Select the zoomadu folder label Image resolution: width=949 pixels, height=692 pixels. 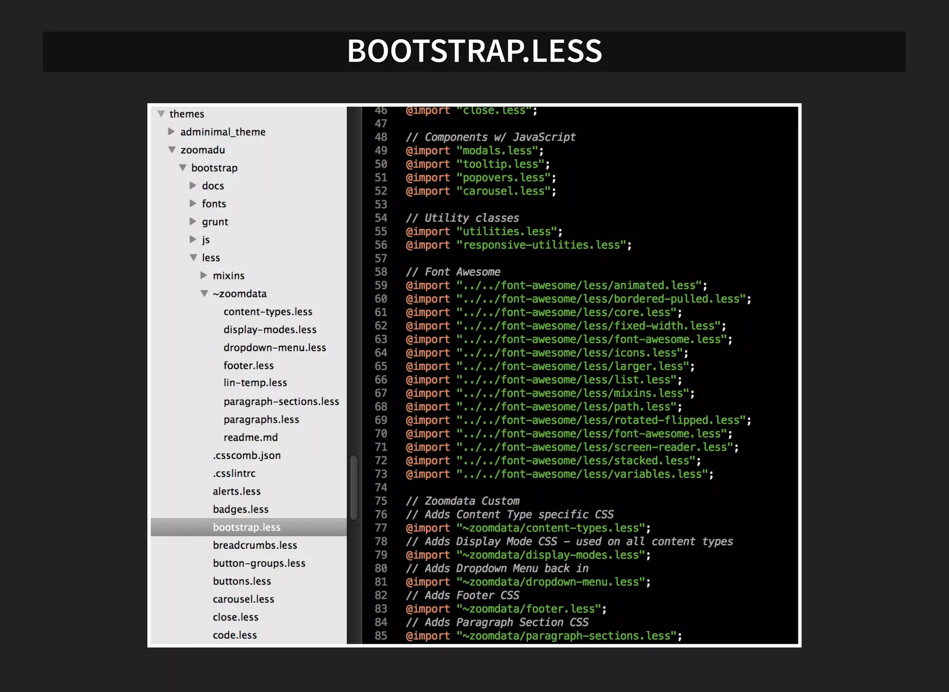(202, 150)
